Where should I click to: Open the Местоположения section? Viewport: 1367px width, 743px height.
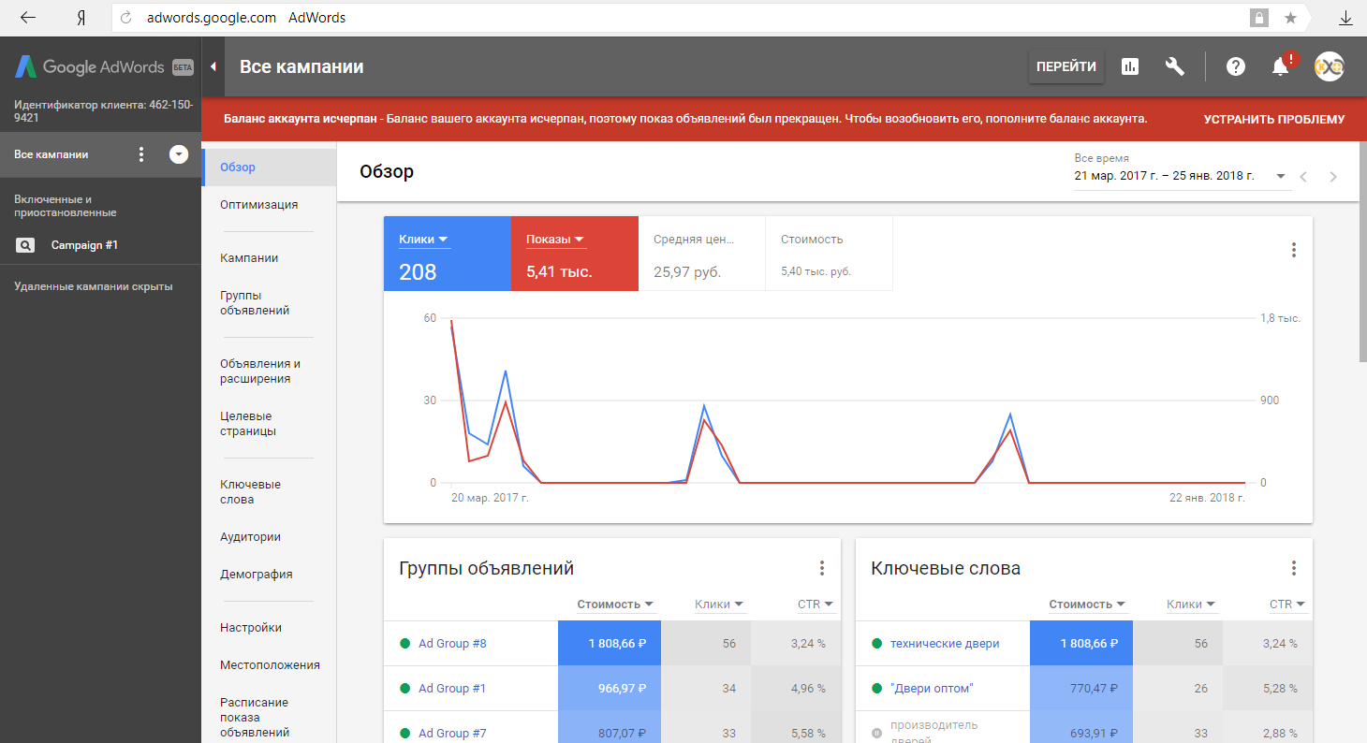[x=269, y=665]
